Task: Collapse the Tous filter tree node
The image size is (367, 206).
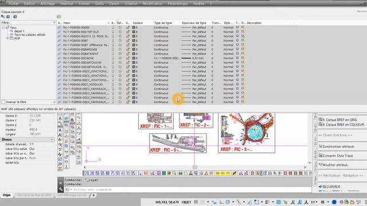Action: (3, 27)
